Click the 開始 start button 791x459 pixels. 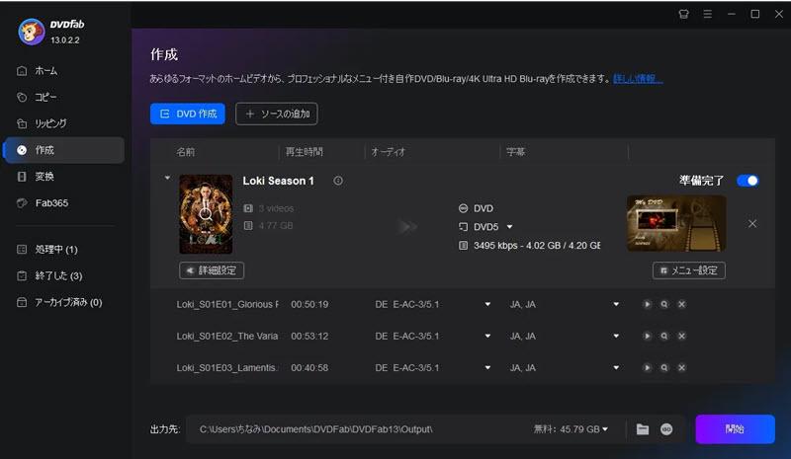pyautogui.click(x=735, y=429)
